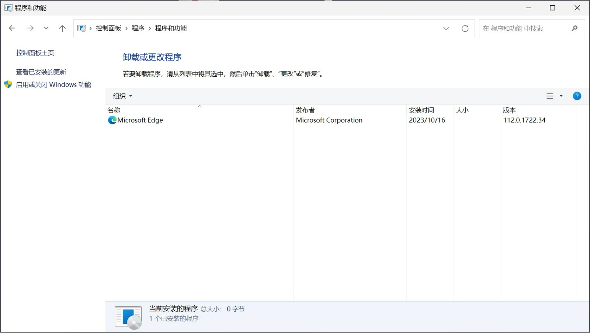
Task: Open 查看已安装的更新 link
Action: point(41,72)
